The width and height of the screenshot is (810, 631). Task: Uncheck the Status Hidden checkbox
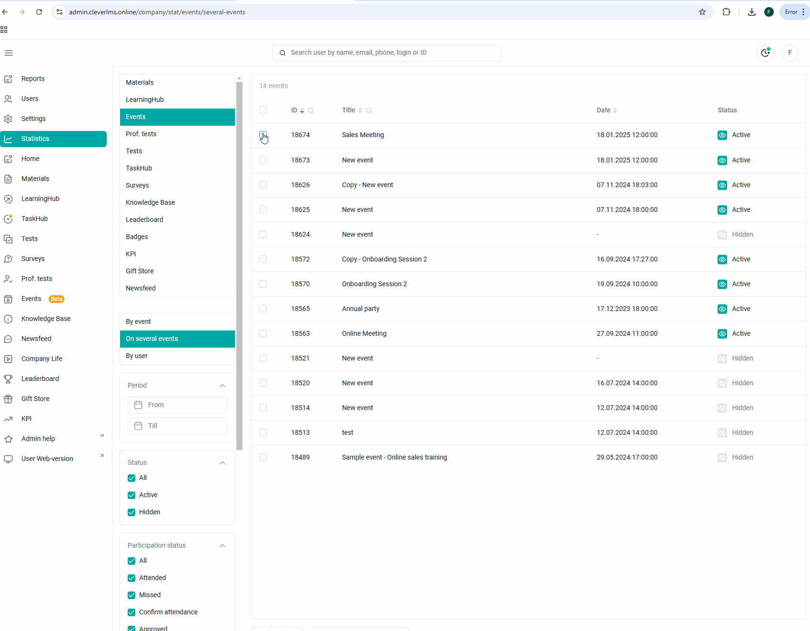(132, 512)
